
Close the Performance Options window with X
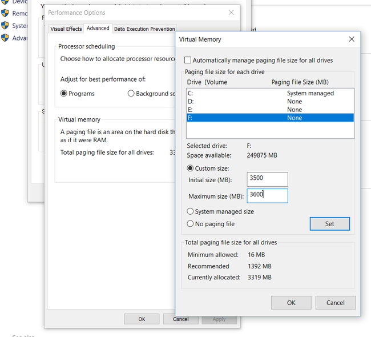(231, 12)
